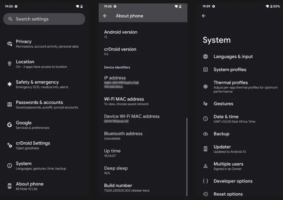The height and width of the screenshot is (200, 283).
Task: Tap Wi-Fi MAC address entry
Action: 143,101
